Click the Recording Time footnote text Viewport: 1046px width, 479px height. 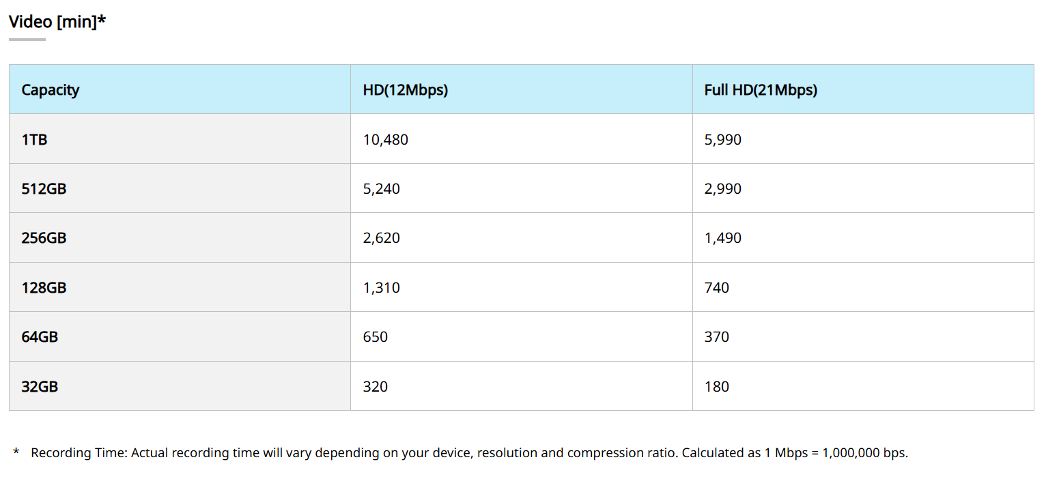pyautogui.click(x=469, y=453)
